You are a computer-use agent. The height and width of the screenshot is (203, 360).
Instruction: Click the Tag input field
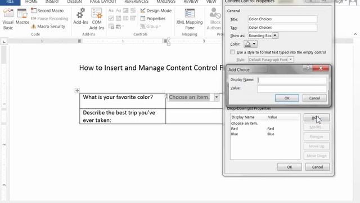(282, 28)
